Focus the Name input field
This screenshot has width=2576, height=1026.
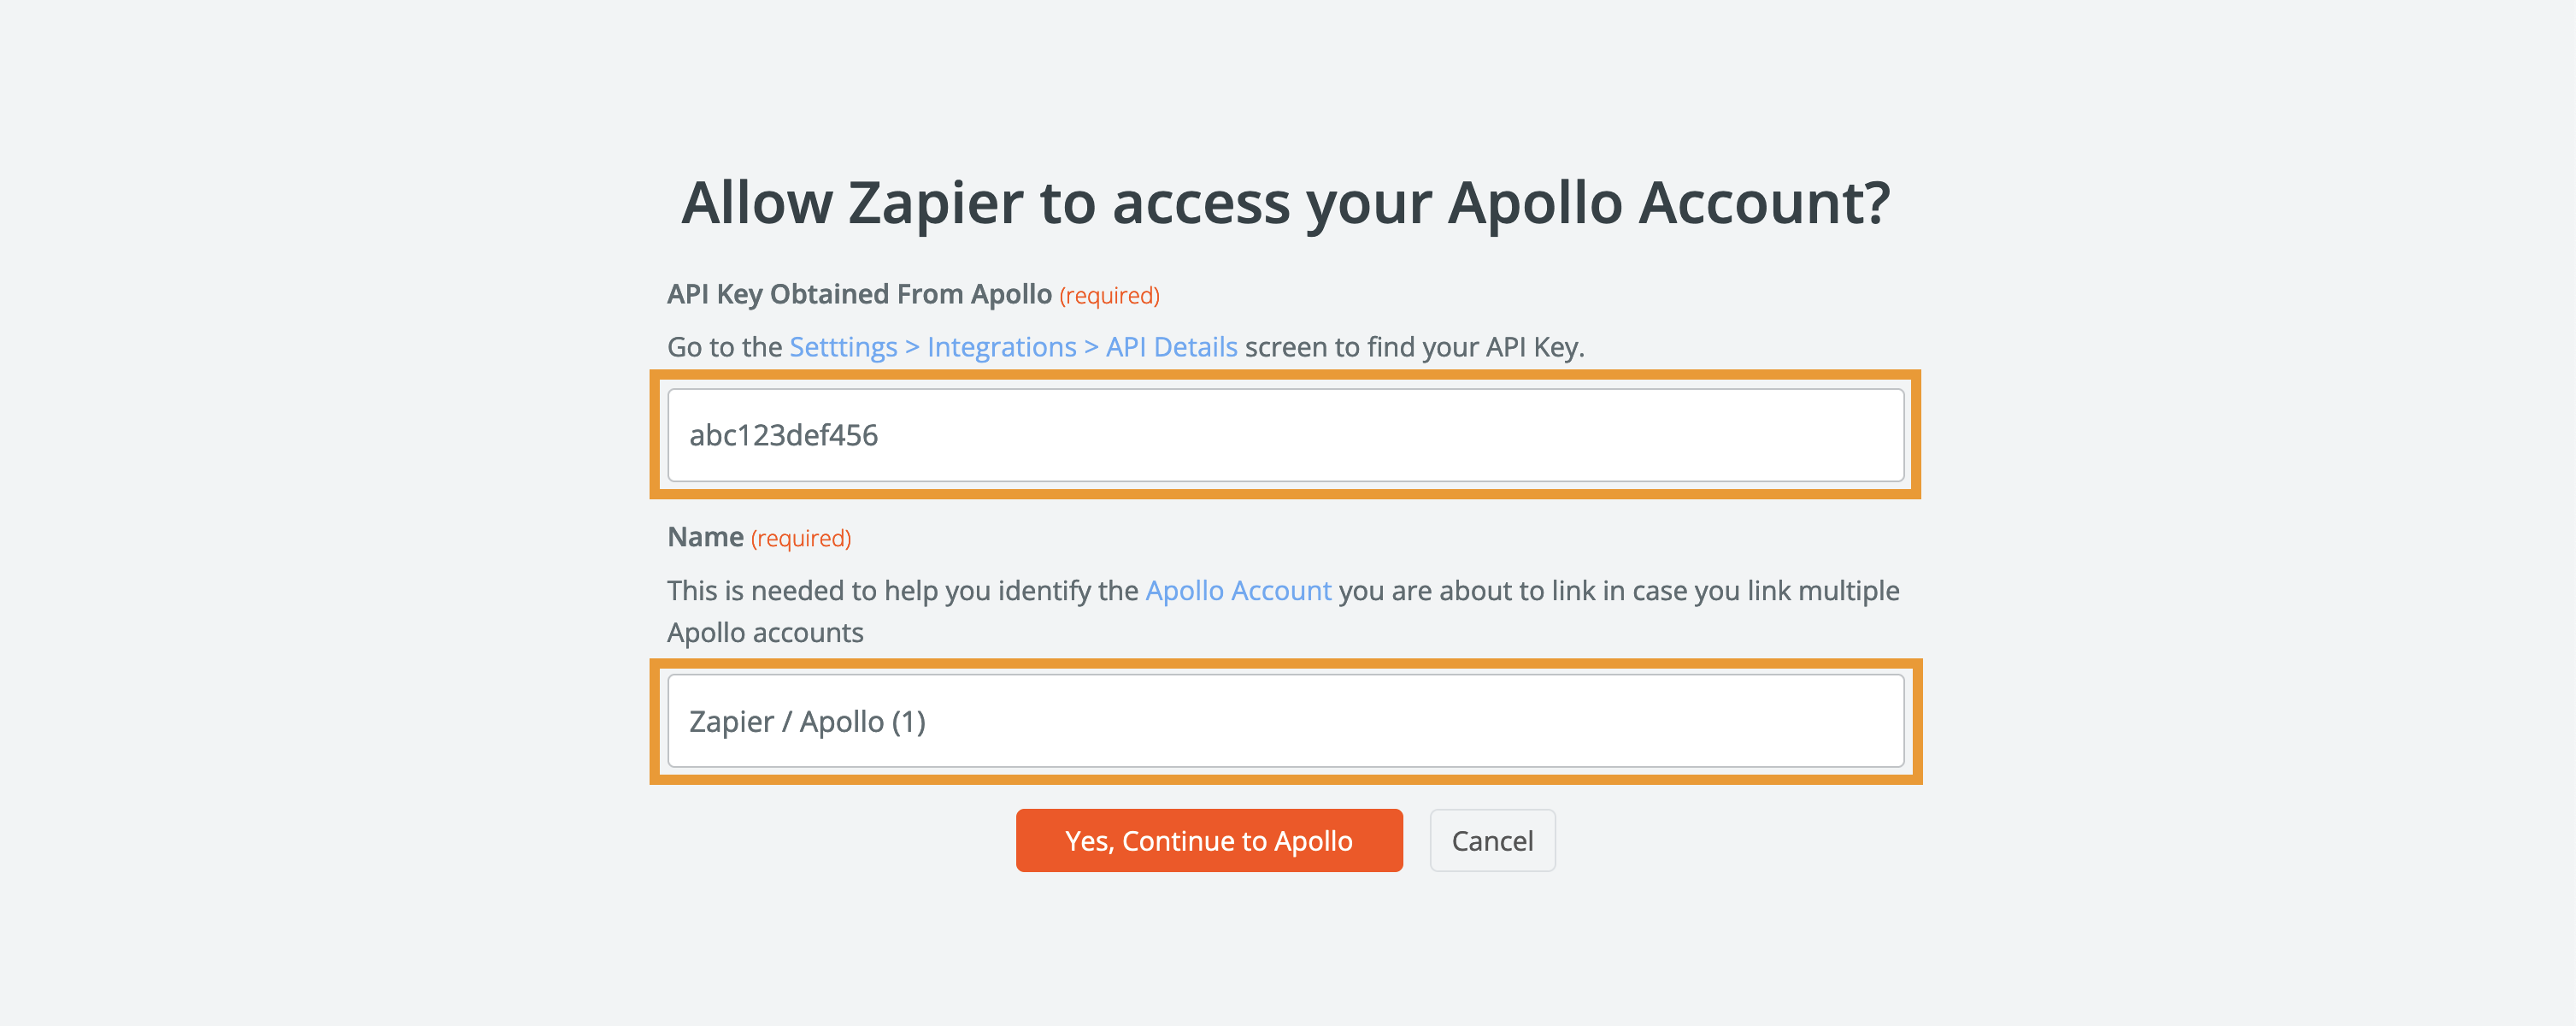1286,721
